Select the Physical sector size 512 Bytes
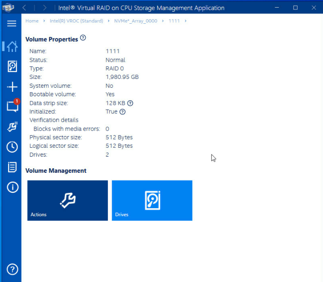 [119, 137]
